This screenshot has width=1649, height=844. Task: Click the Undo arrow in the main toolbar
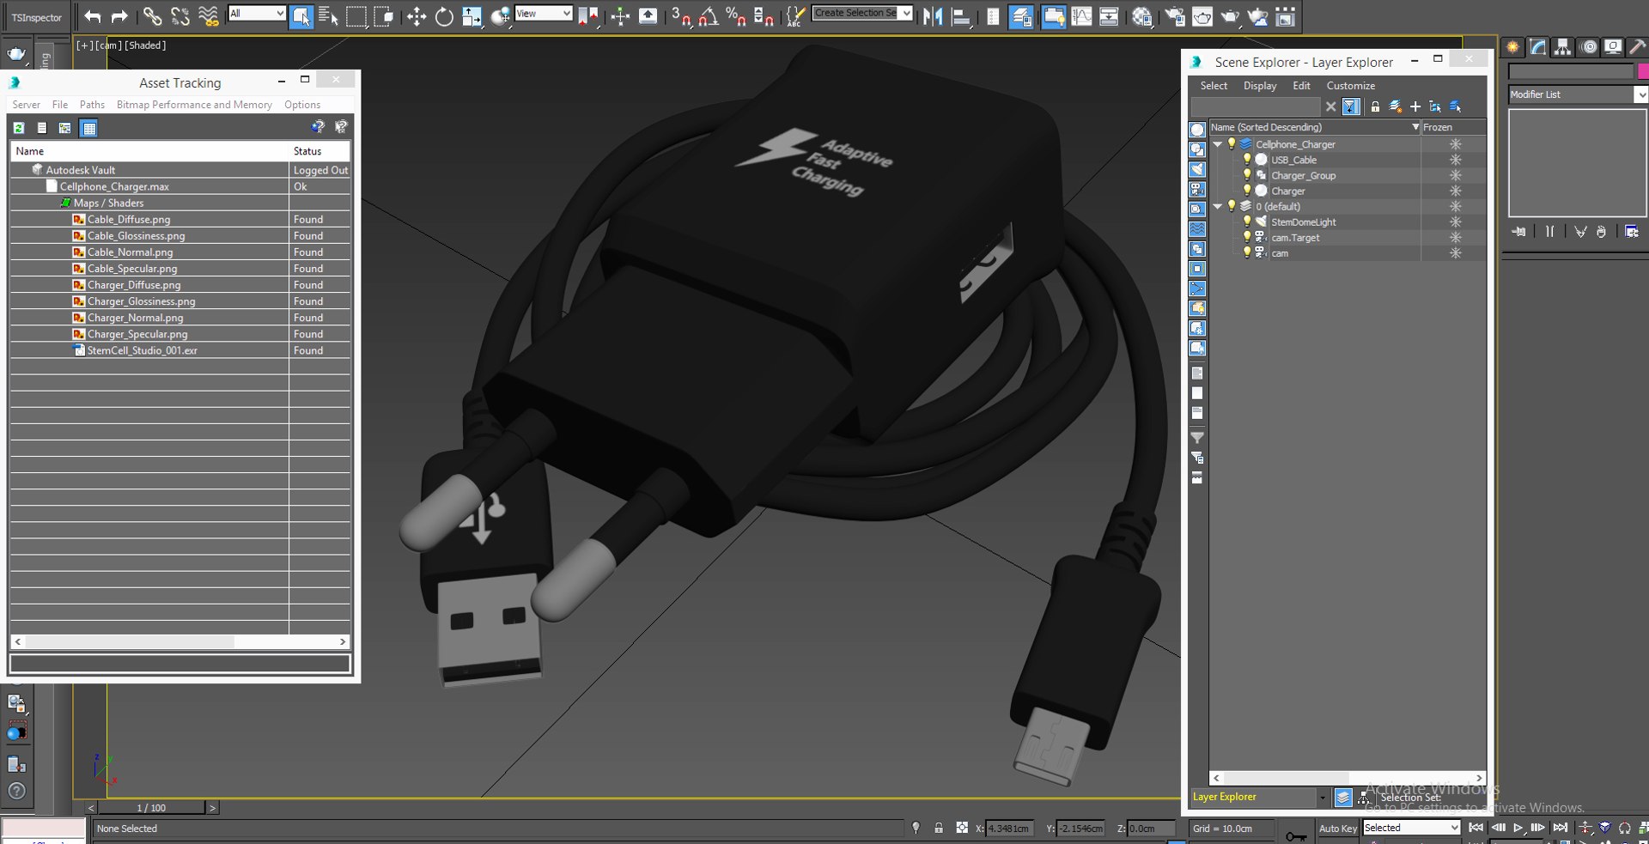(92, 16)
